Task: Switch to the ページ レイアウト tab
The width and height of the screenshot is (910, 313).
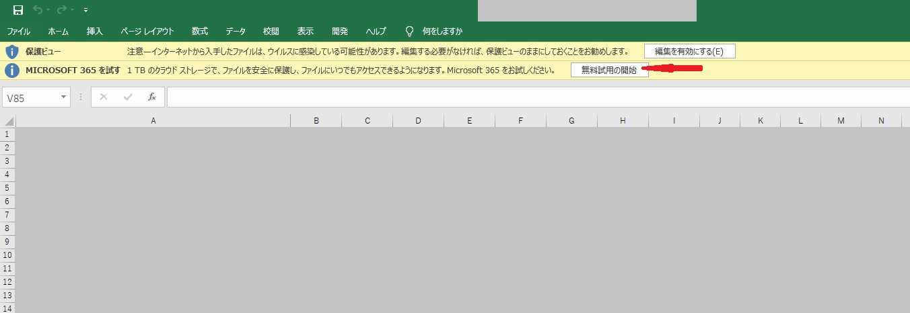Action: (x=147, y=32)
